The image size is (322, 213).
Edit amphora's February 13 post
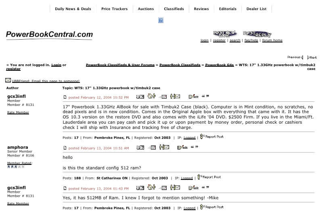[182, 148]
